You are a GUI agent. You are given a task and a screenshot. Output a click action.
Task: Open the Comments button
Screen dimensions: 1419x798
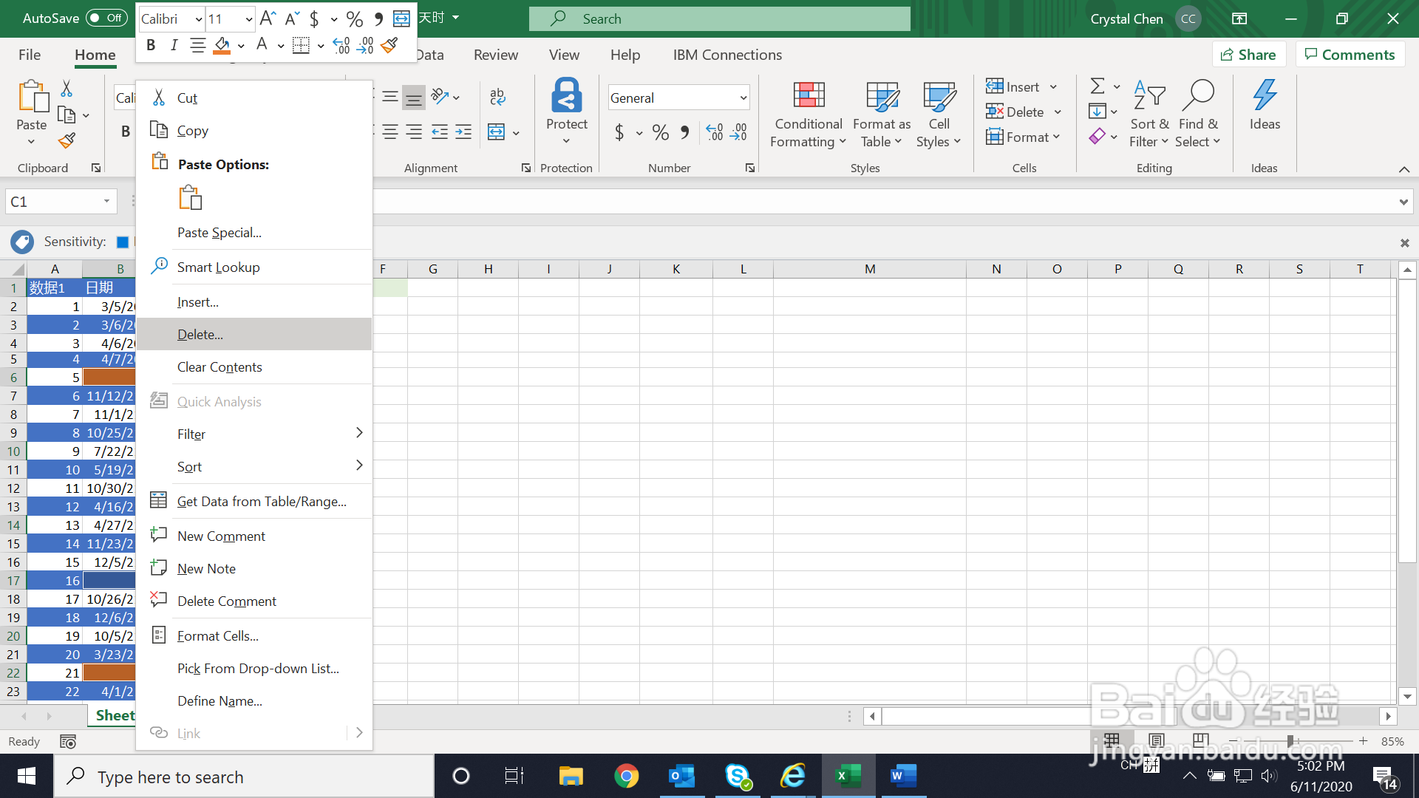1350,55
